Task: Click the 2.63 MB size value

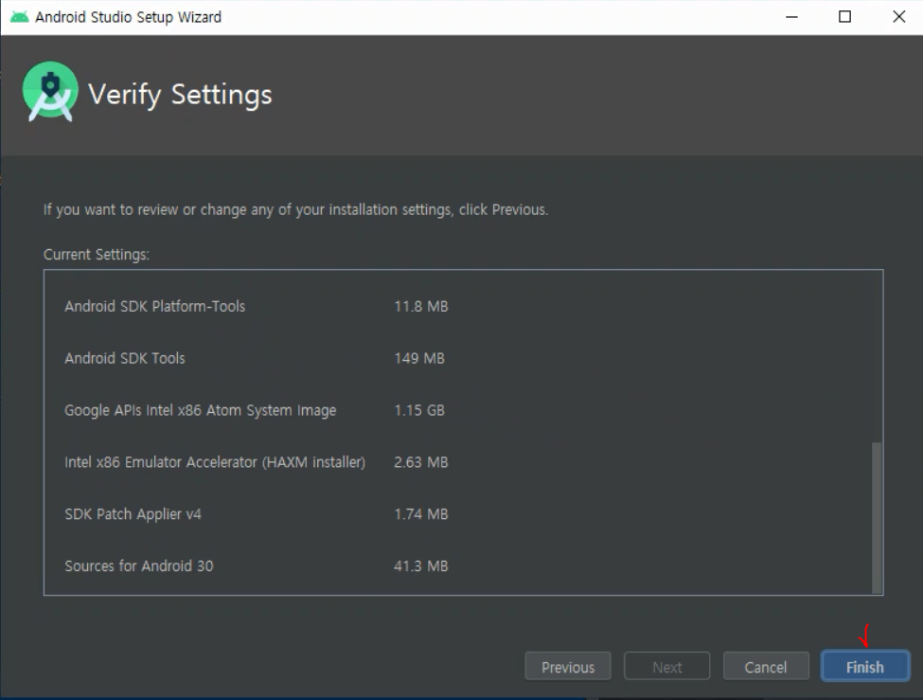Action: [421, 462]
